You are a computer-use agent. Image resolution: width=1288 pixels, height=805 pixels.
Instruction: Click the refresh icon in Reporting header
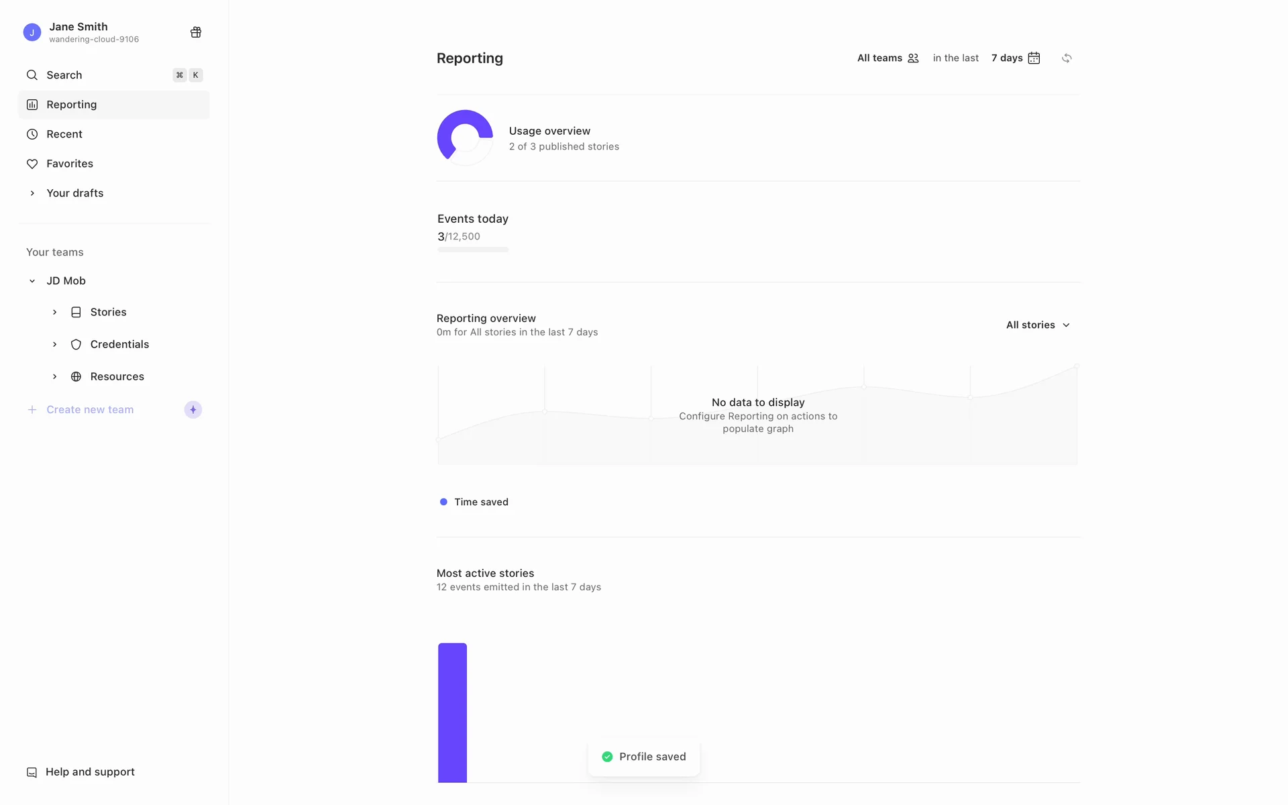point(1067,58)
